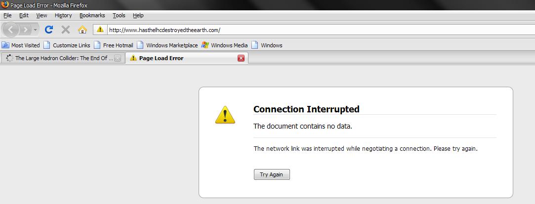Close the Large Hadron Collider tab
The image size is (535, 204).
tap(118, 58)
